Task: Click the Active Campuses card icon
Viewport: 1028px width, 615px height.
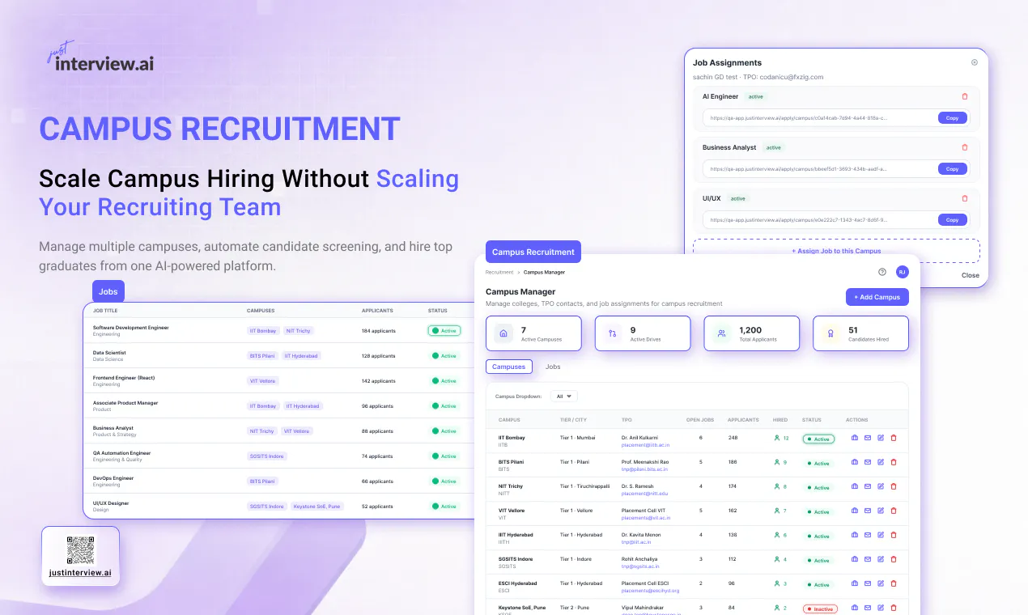Action: 503,333
